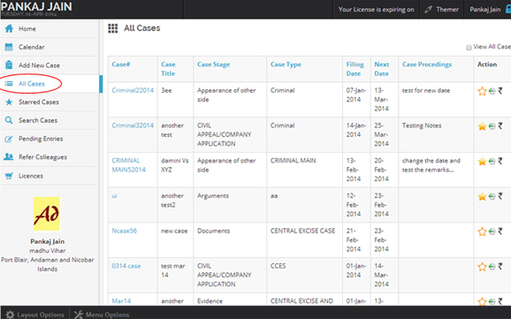
Task: Open Menu Options in bottom bar
Action: pos(102,315)
